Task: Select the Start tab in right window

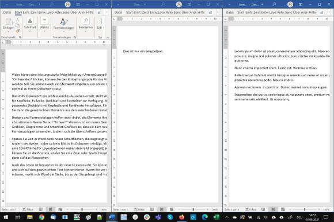Action: point(241,12)
